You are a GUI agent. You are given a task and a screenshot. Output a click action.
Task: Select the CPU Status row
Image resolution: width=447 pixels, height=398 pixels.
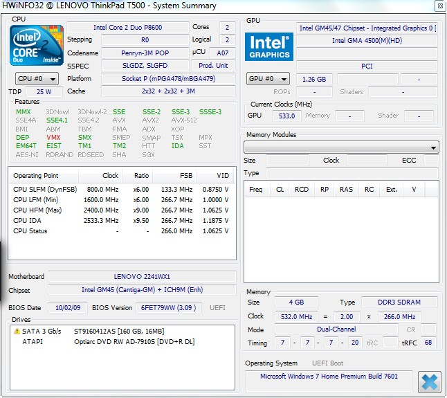click(x=121, y=231)
